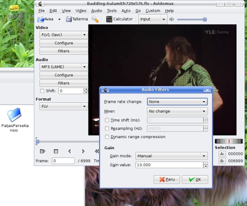247x206 pixels.
Task: Open MP3 (LAME) audio codec dropdown
Action: [64, 67]
